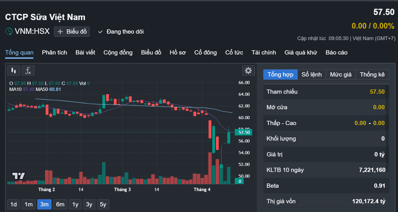Image resolution: width=398 pixels, height=212 pixels.
Task: Click the MA50 indicator legend
Action: tap(48, 89)
